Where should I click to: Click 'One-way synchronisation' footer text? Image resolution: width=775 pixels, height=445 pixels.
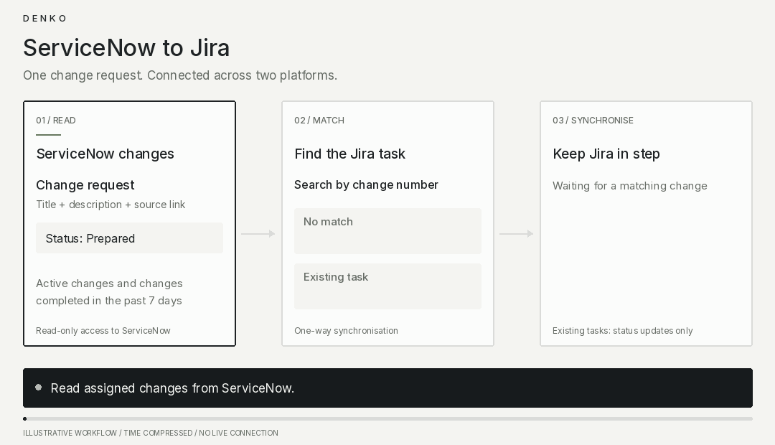click(x=346, y=331)
